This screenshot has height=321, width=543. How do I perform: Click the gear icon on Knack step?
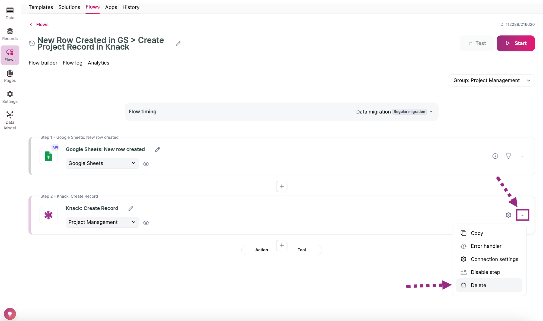[x=509, y=215]
